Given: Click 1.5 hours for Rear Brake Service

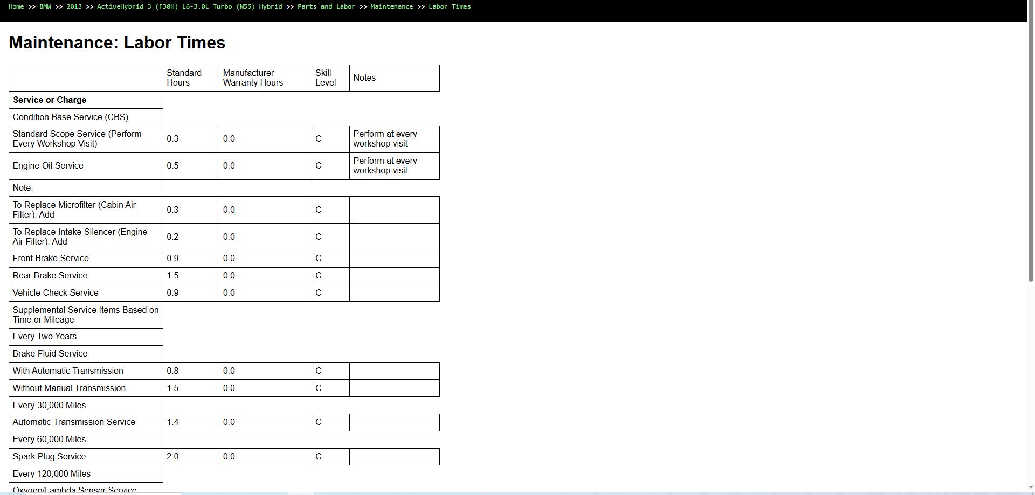Looking at the screenshot, I should pyautogui.click(x=191, y=276).
